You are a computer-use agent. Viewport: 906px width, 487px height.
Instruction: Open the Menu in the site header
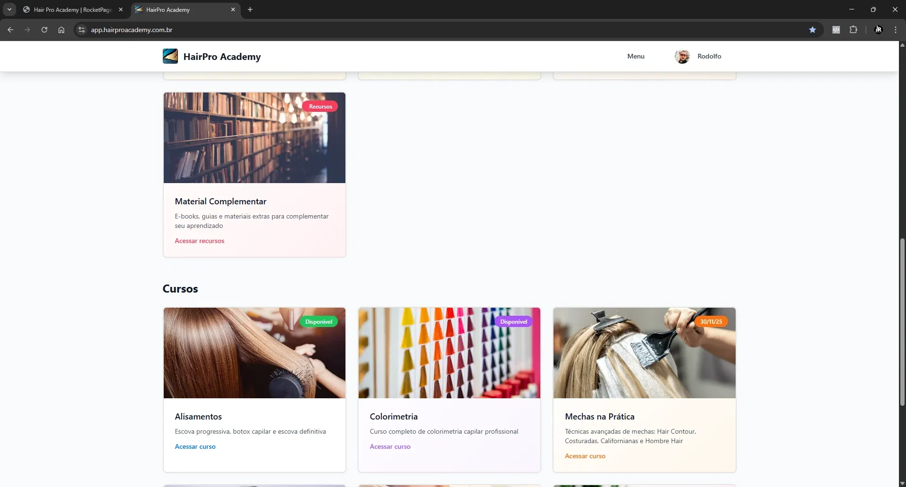pyautogui.click(x=636, y=56)
